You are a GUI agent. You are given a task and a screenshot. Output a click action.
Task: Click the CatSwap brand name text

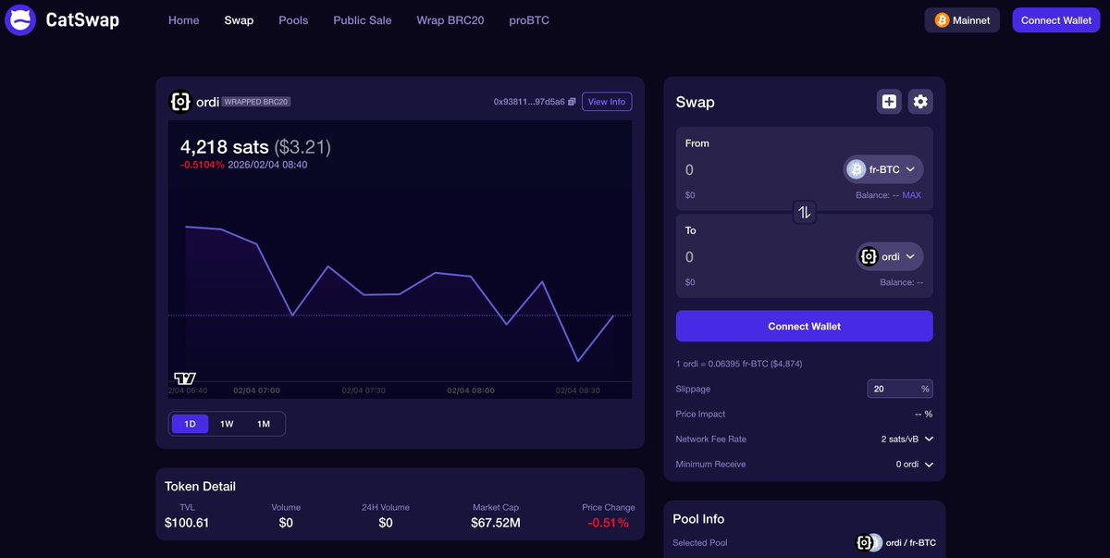pos(82,19)
